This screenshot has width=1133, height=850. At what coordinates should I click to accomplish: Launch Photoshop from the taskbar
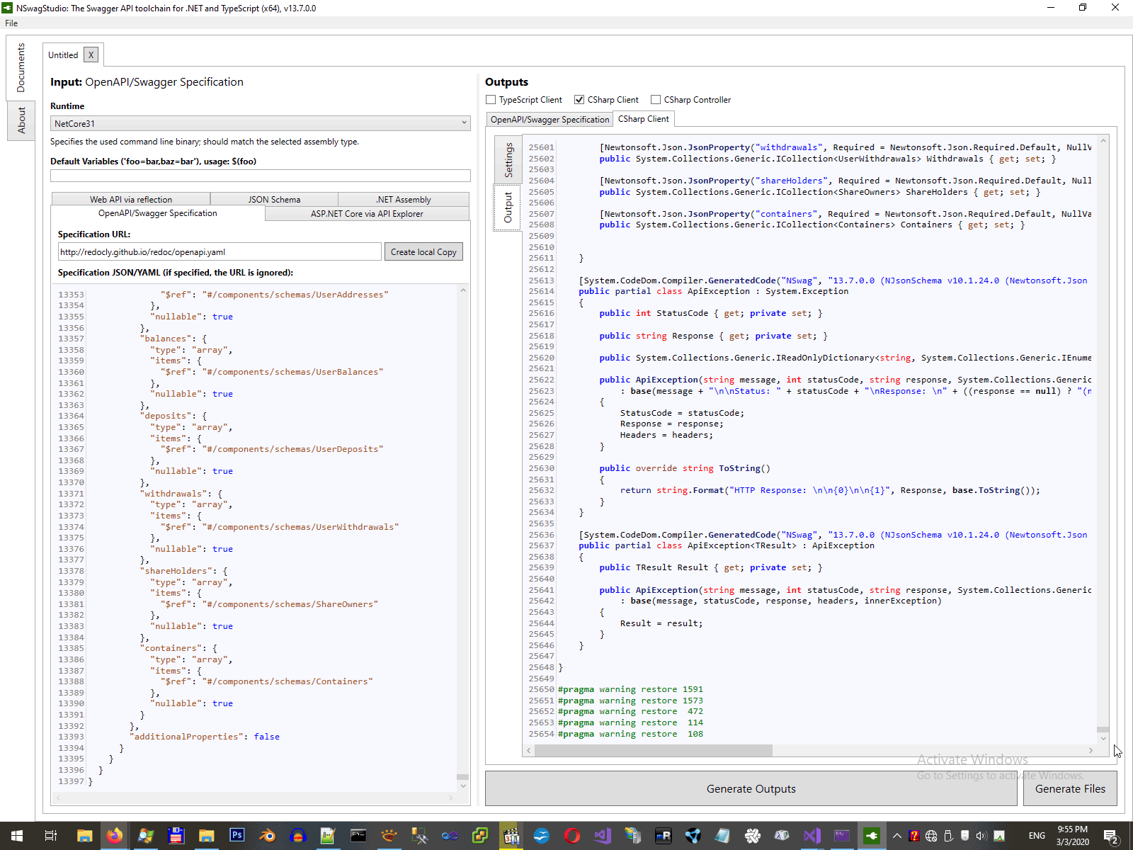237,836
